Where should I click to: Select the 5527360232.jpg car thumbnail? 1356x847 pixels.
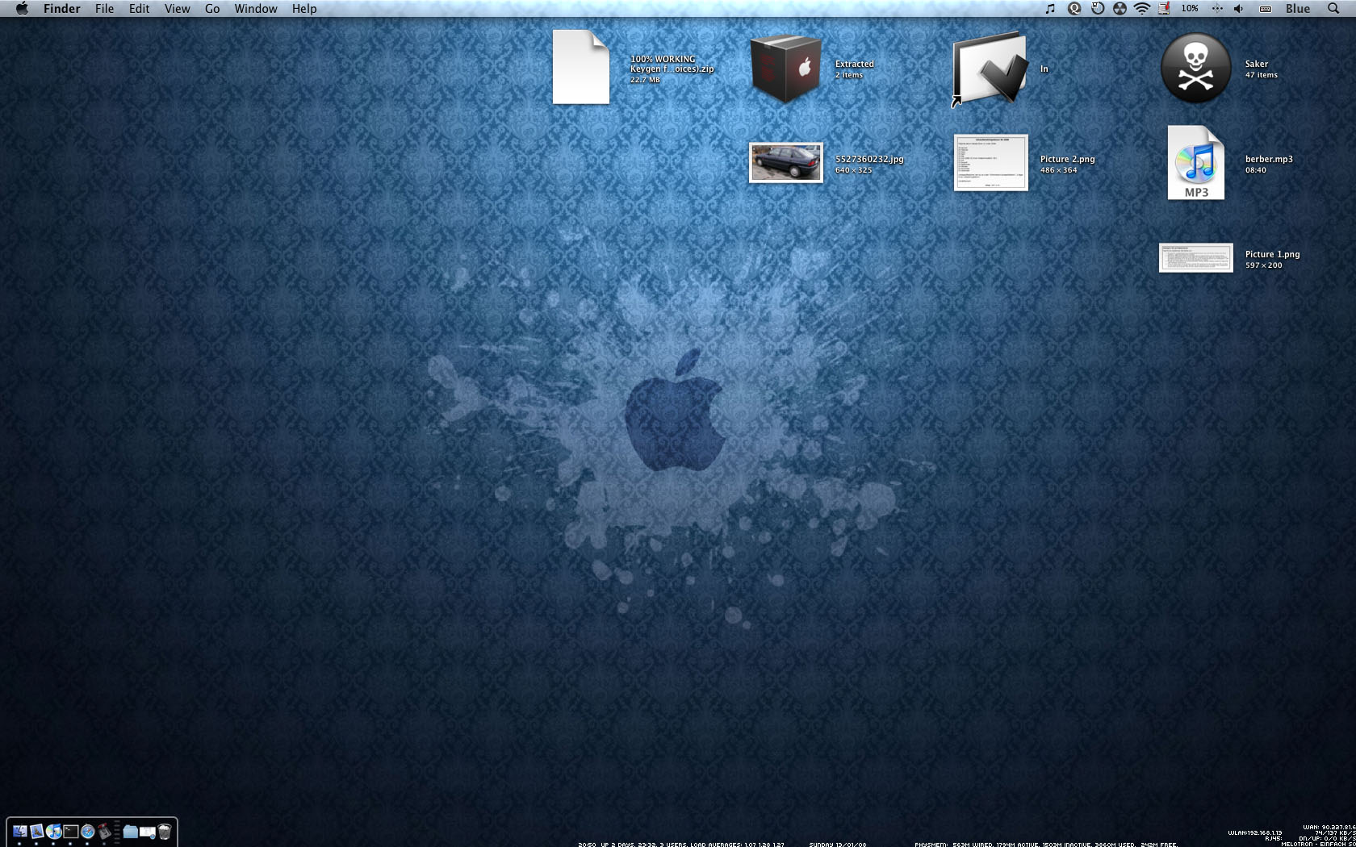(x=786, y=163)
